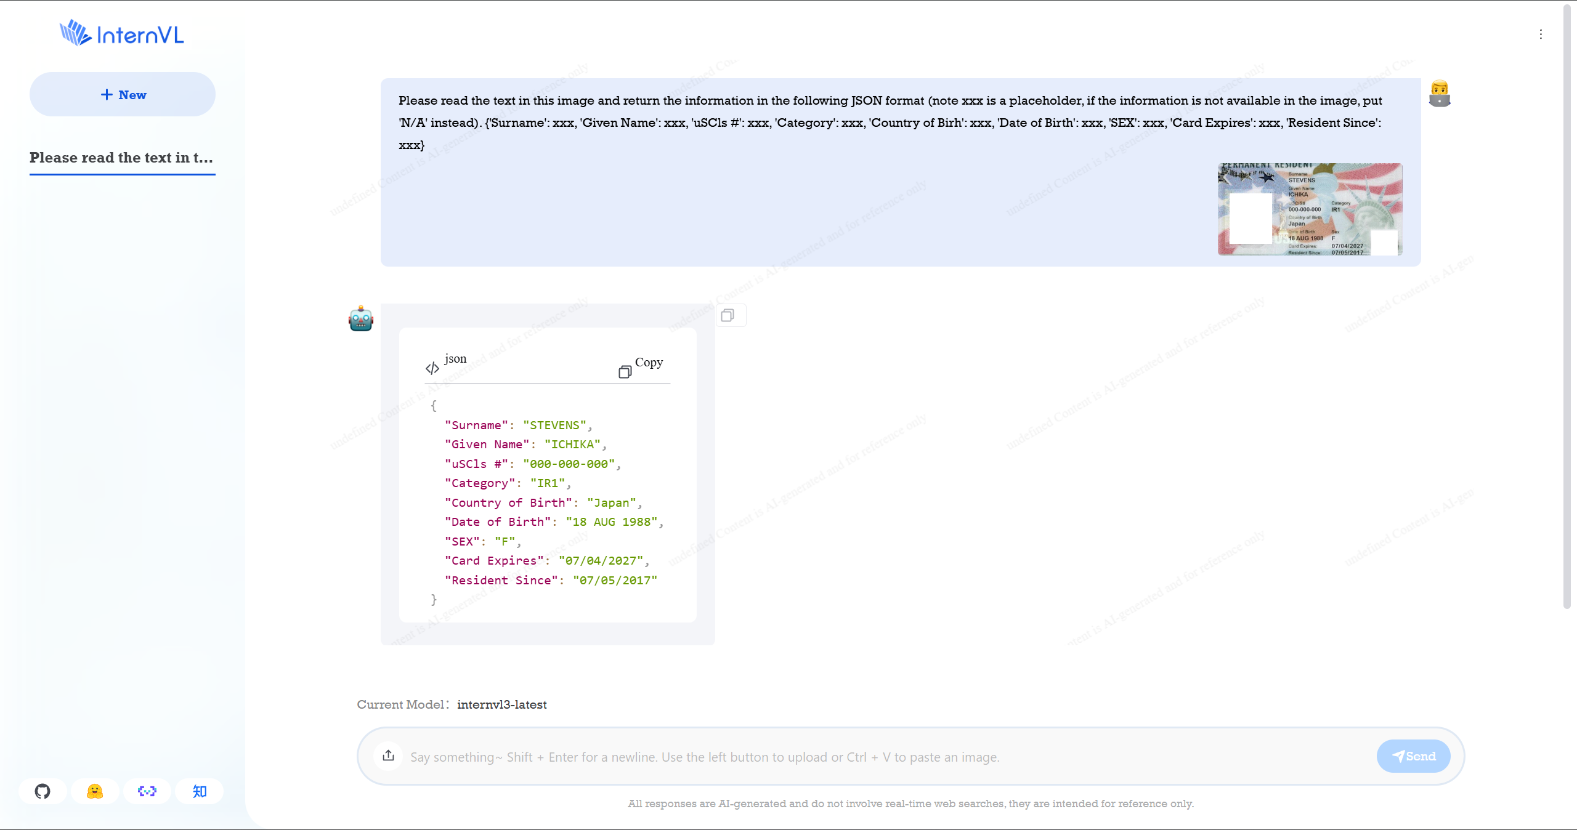Click the robot assistant avatar

point(361,319)
